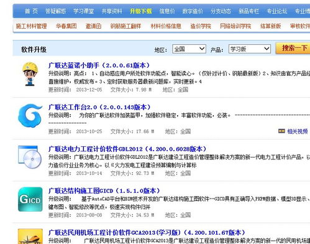The height and width of the screenshot is (244, 310).
Task: Click the 造价学院 sub-navigation link
Action: tap(201, 26)
